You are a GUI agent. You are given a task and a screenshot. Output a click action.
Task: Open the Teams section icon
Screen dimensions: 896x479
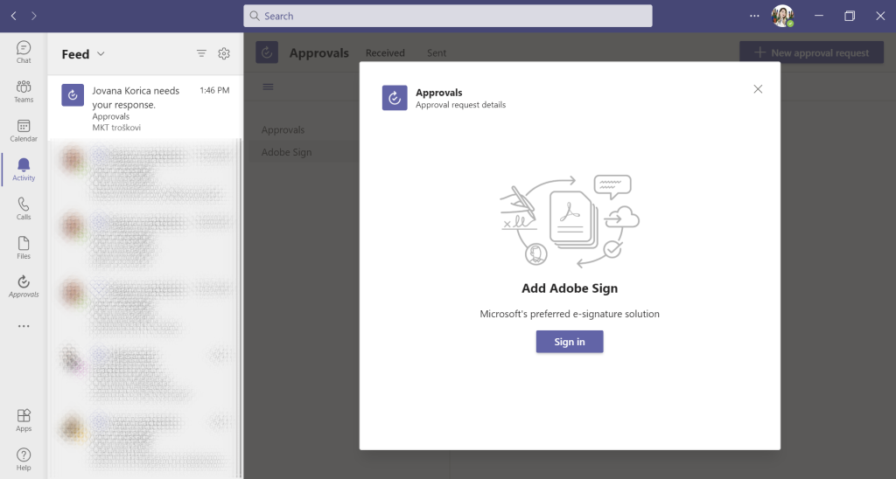coord(24,91)
